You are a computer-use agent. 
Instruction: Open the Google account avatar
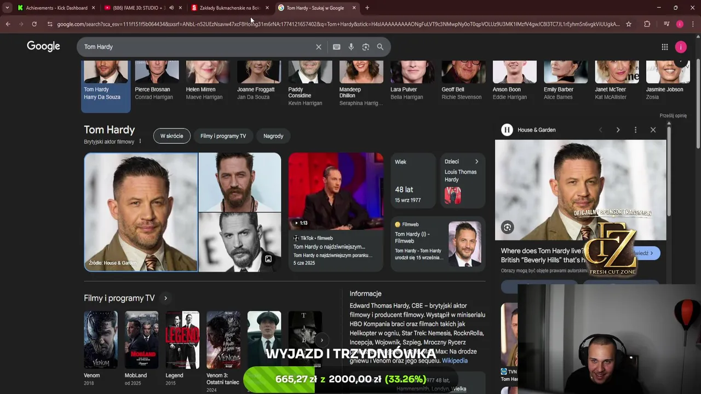tap(681, 47)
